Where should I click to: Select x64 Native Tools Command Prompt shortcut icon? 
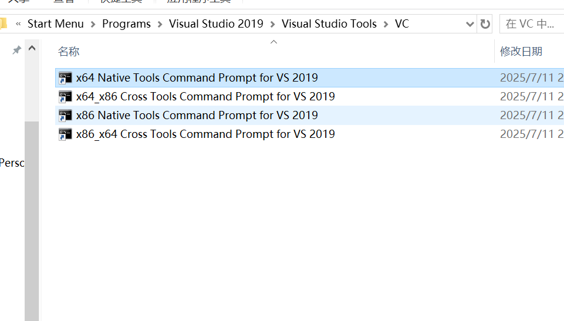(65, 77)
